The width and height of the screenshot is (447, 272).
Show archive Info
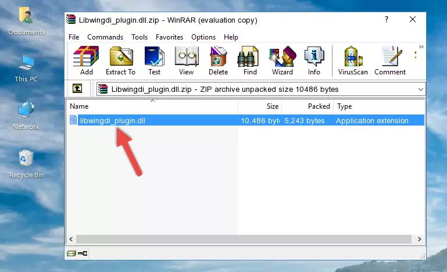(x=314, y=60)
